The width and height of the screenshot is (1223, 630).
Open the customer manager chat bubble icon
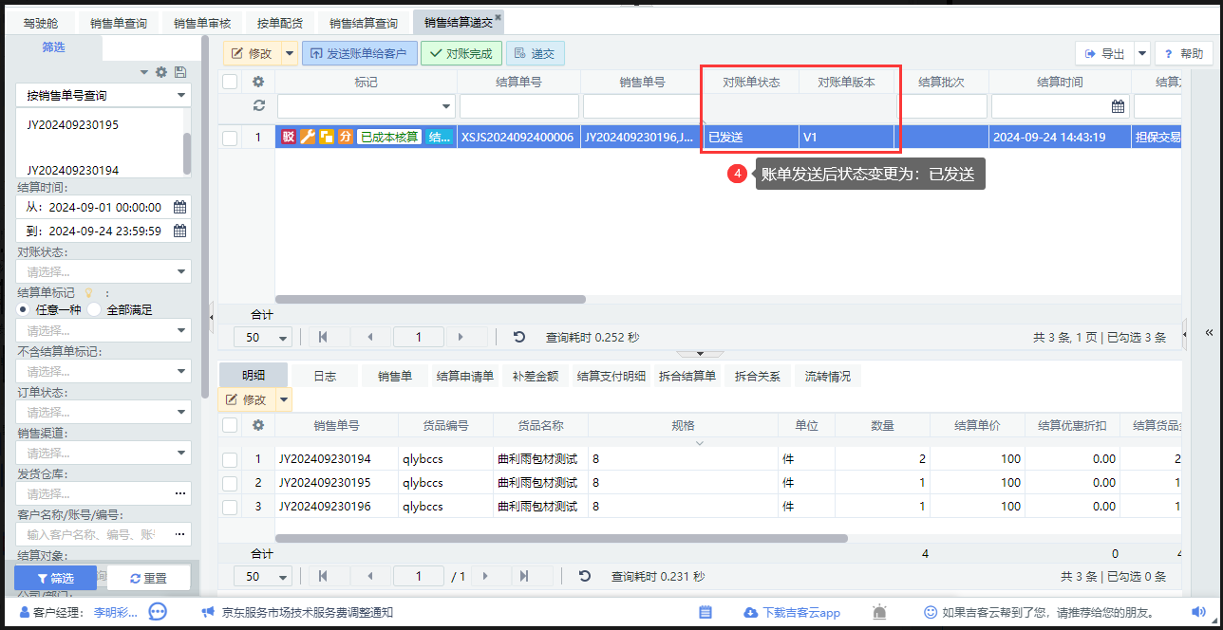click(159, 612)
